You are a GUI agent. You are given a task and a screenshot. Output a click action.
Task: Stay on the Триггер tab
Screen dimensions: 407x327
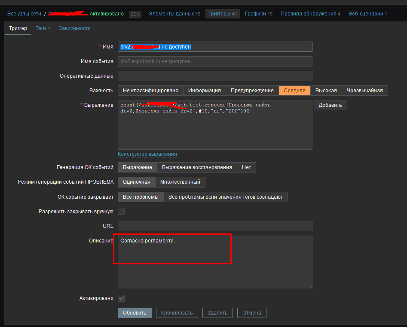pyautogui.click(x=18, y=28)
